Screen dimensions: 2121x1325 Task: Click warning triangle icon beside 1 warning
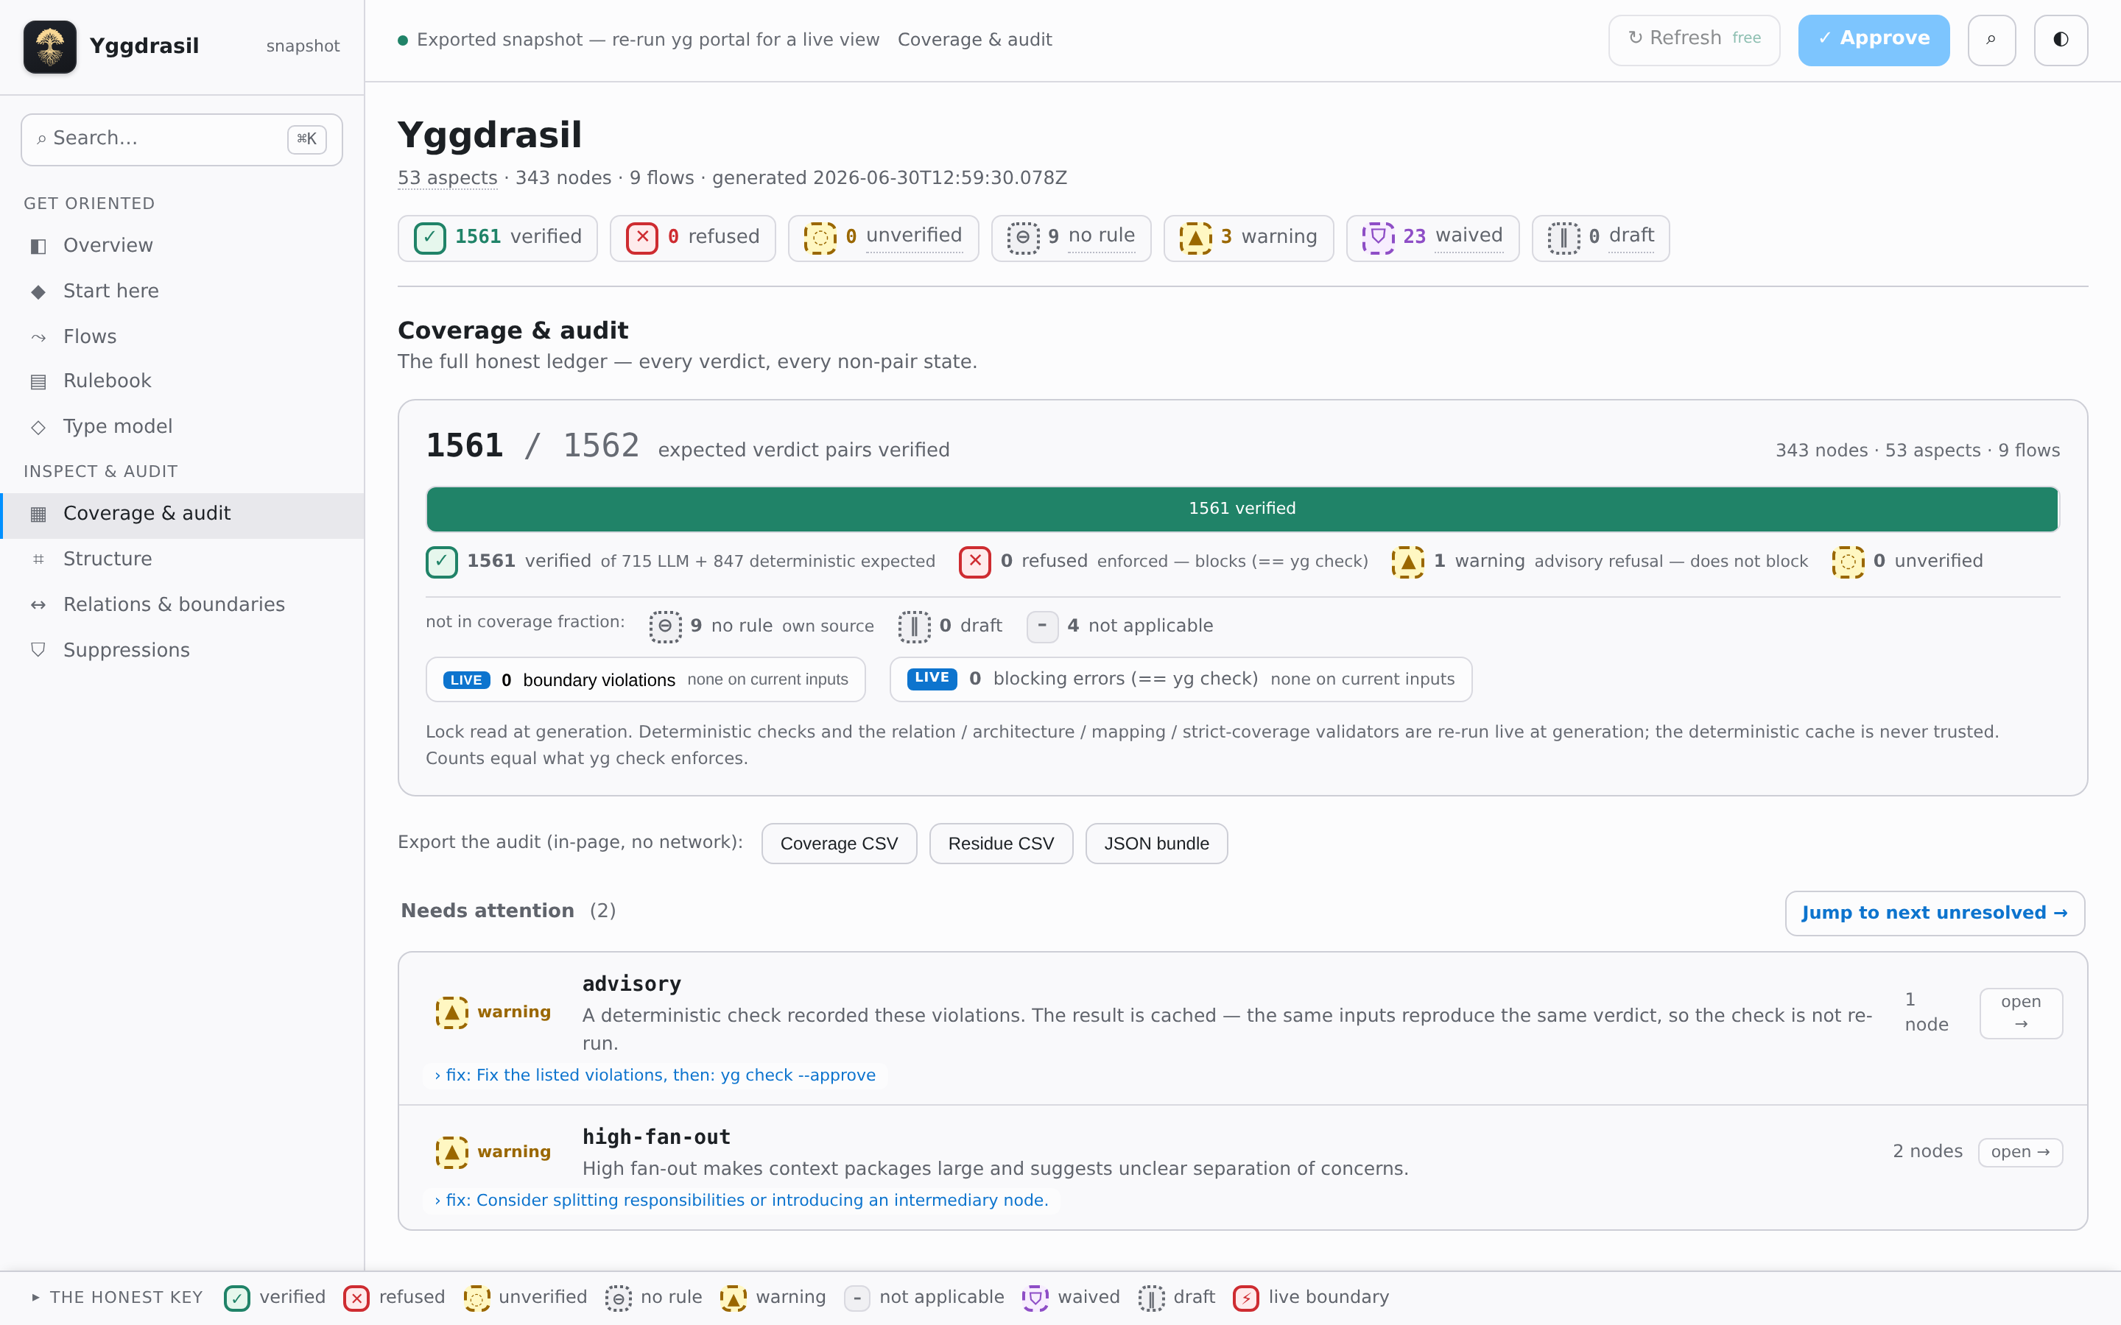1407,562
